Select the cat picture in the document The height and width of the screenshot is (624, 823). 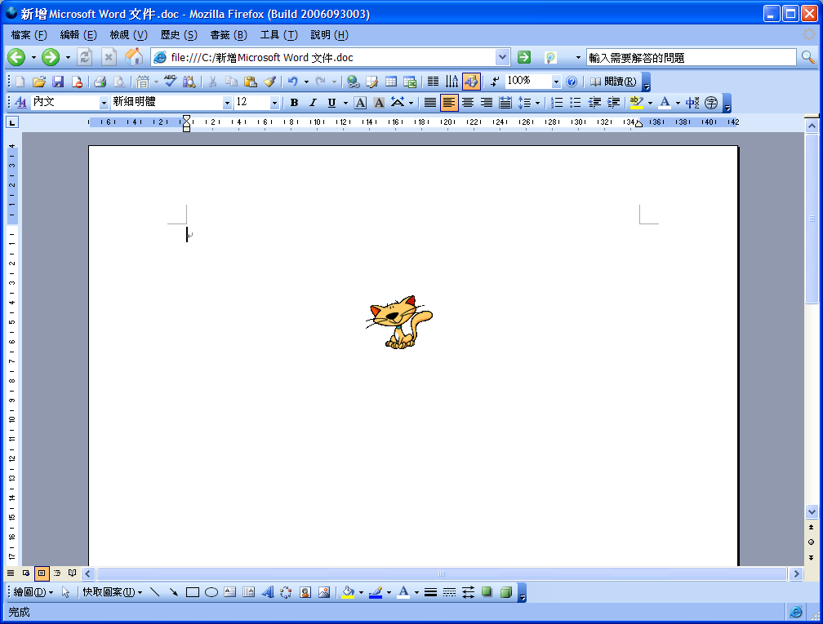(x=399, y=322)
